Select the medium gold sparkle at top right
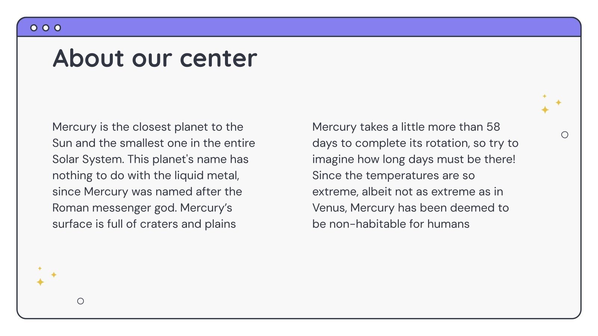Screen dimensions: 598x336 click(558, 102)
